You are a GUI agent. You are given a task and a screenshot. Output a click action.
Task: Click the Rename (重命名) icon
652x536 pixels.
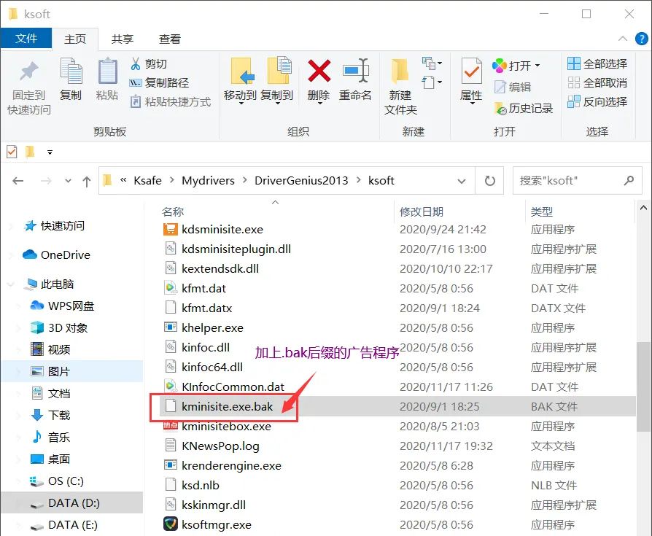355,72
